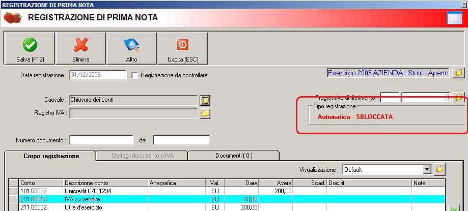This screenshot has width=468, height=211.
Task: Select the Unicredit C/C 1234 cell
Action: point(105,191)
